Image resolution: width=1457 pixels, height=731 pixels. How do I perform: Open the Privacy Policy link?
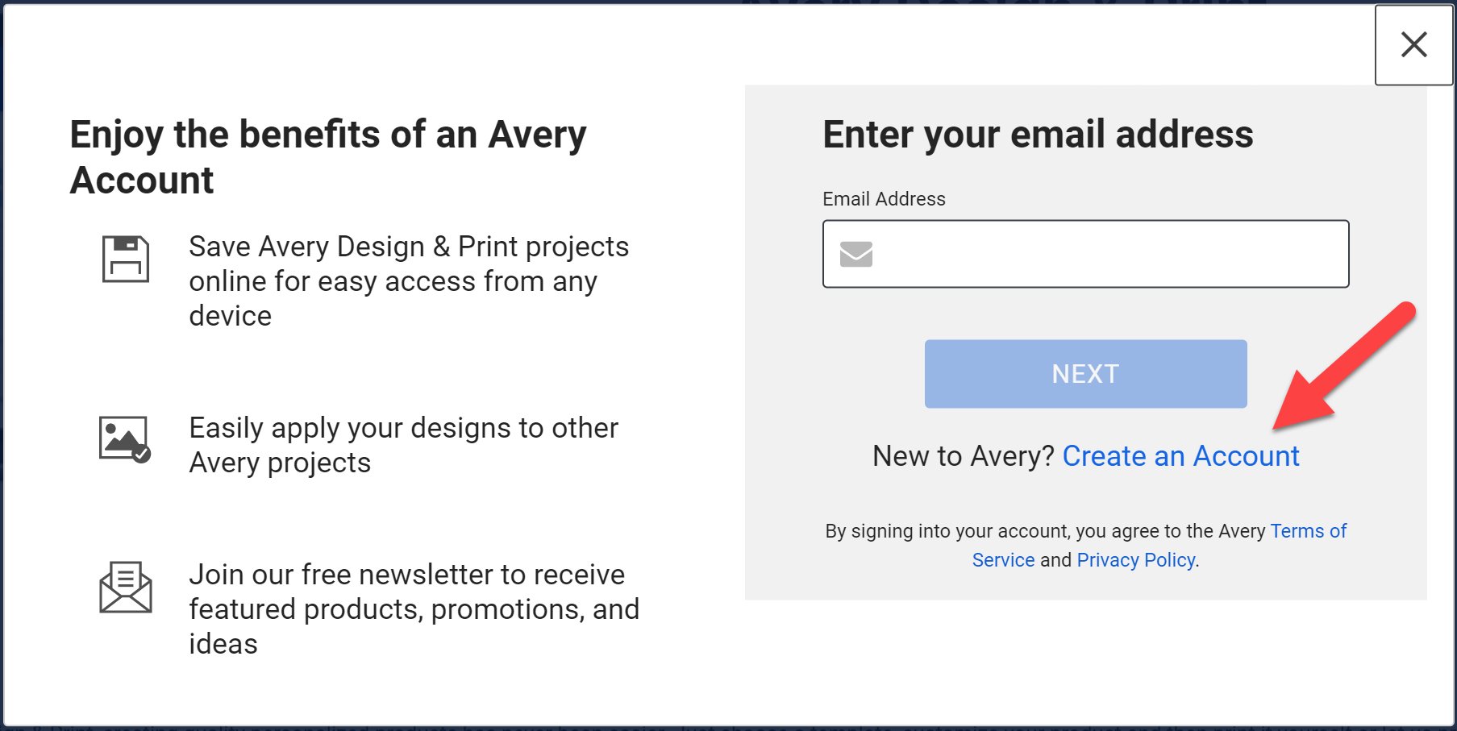click(x=1135, y=560)
